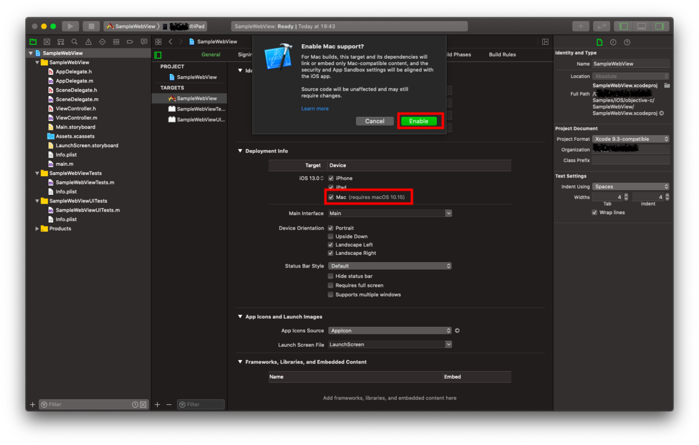699x445 pixels.
Task: Open the Learn more link
Action: [315, 109]
